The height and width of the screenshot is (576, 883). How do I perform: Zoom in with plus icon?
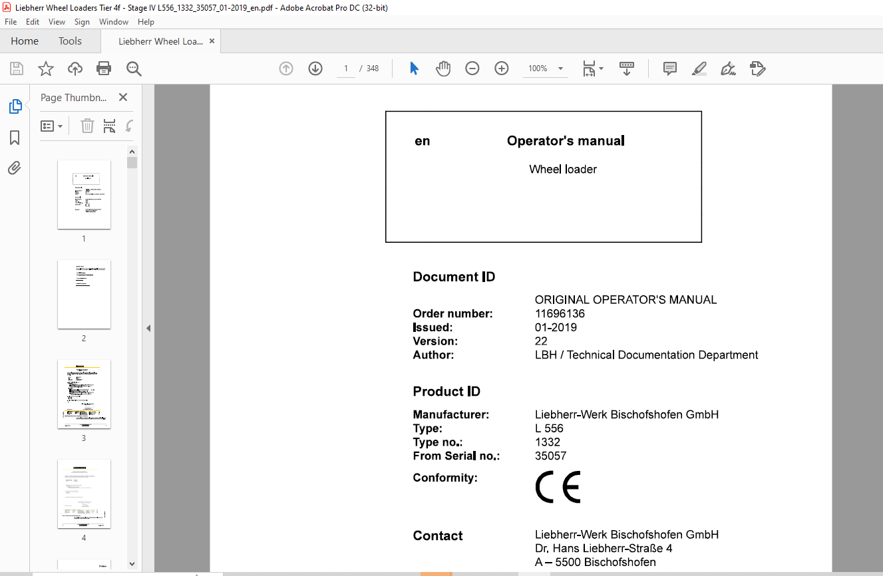502,69
